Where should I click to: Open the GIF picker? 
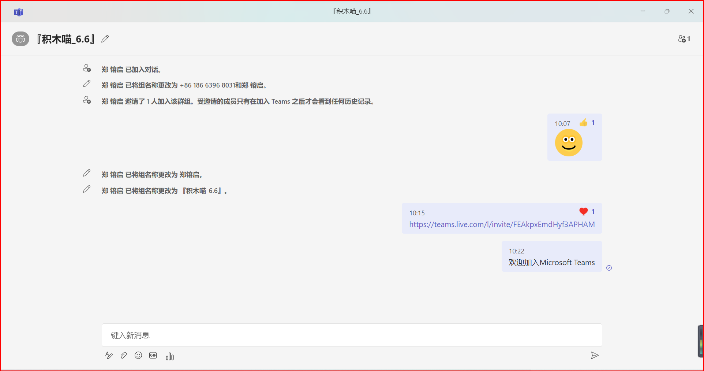[x=153, y=355]
